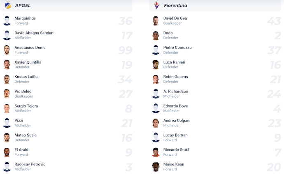Click Vid Belec's goalkeeper photo
This screenshot has height=174, width=284.
point(7,94)
